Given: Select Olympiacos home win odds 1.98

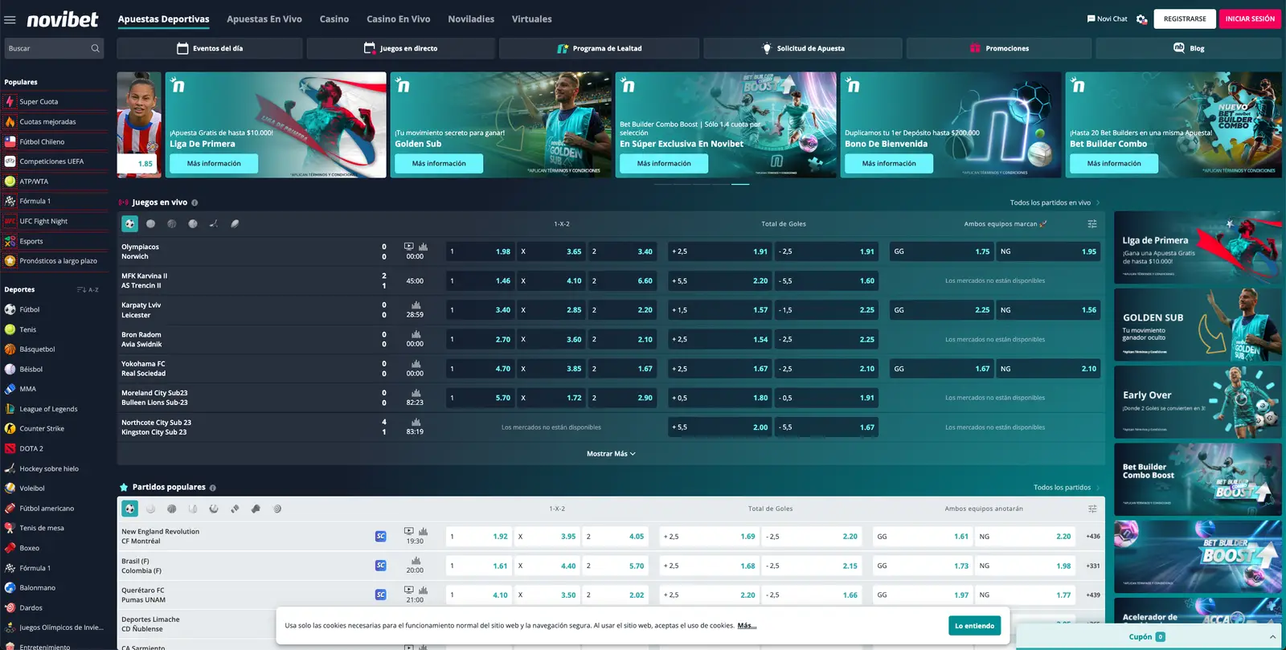Looking at the screenshot, I should tap(480, 251).
